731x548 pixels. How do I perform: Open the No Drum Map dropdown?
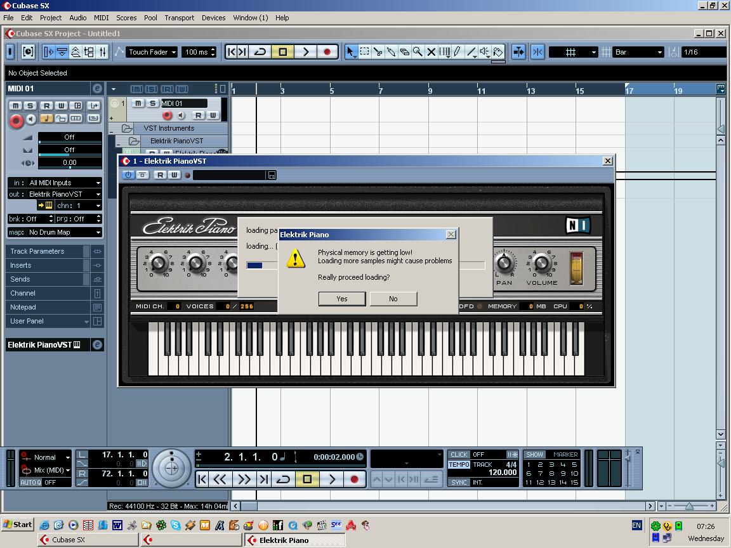coord(64,232)
